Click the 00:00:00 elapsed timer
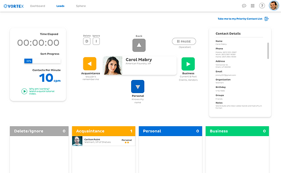This screenshot has height=173, width=281. pyautogui.click(x=38, y=43)
